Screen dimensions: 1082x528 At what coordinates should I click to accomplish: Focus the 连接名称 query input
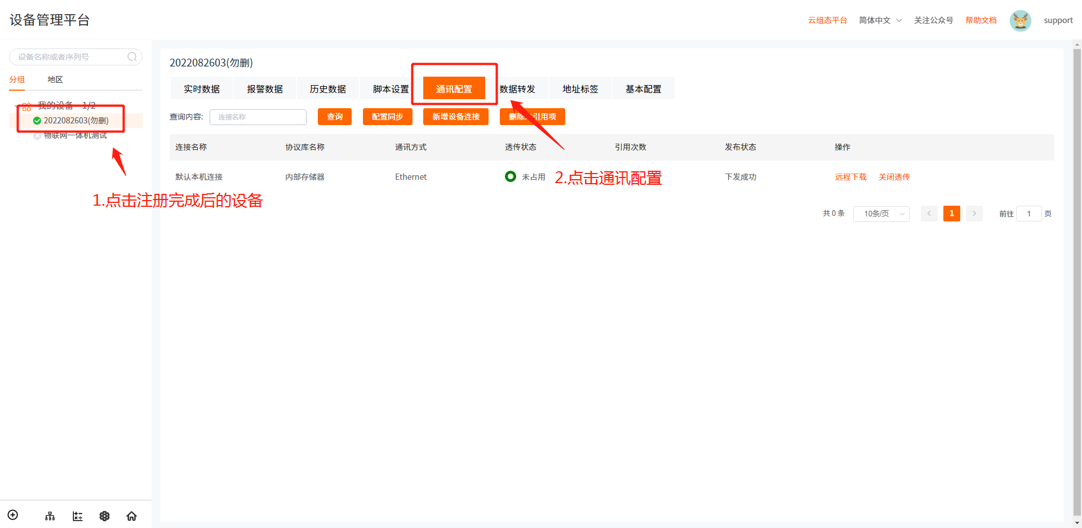(258, 117)
